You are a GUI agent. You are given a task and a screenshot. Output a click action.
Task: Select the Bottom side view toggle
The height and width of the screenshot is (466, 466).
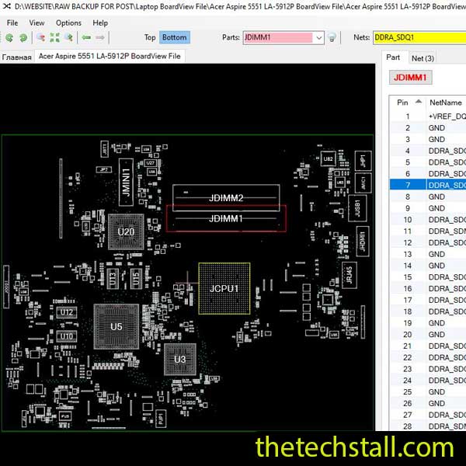(x=175, y=37)
